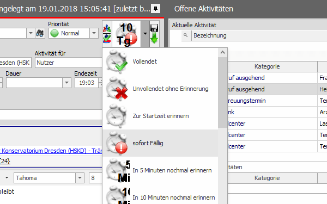Viewport: 327px width, 204px height.
Task: Click the Aktivität für Nutzer field
Action: click(69, 63)
